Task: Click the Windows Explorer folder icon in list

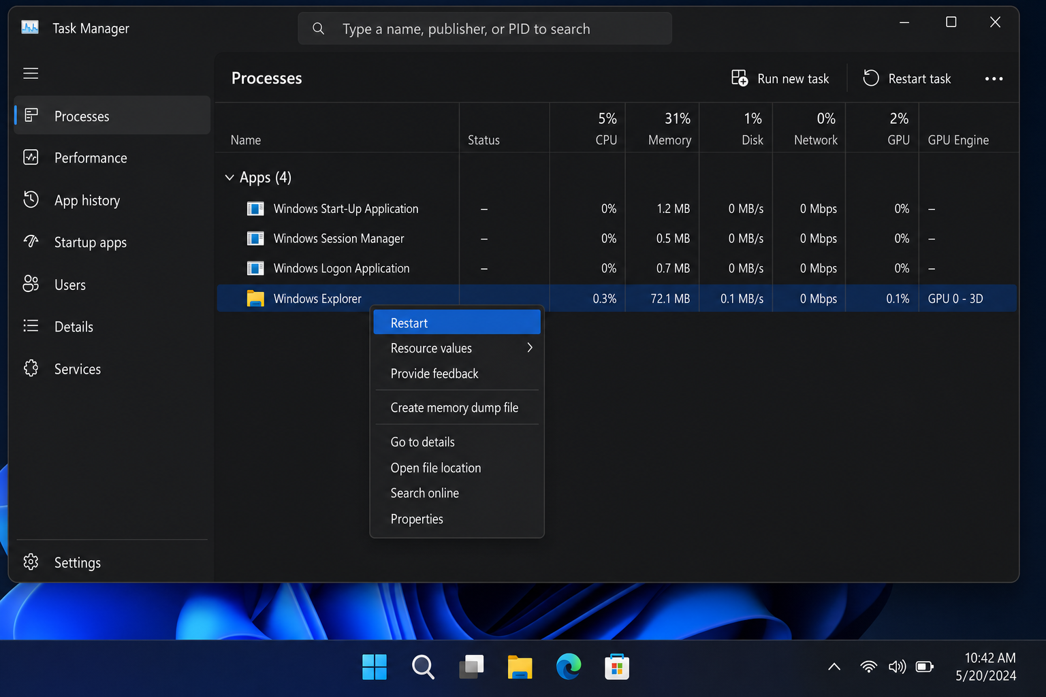Action: pos(255,298)
